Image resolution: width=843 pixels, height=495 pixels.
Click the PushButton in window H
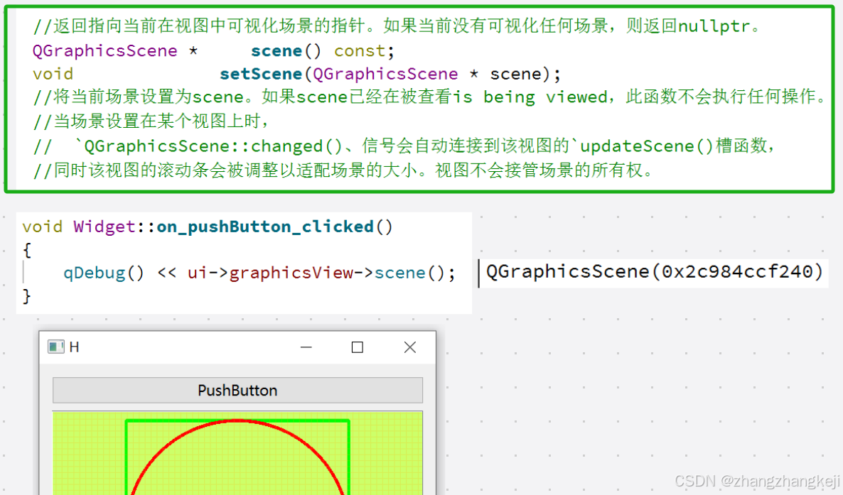click(x=237, y=390)
